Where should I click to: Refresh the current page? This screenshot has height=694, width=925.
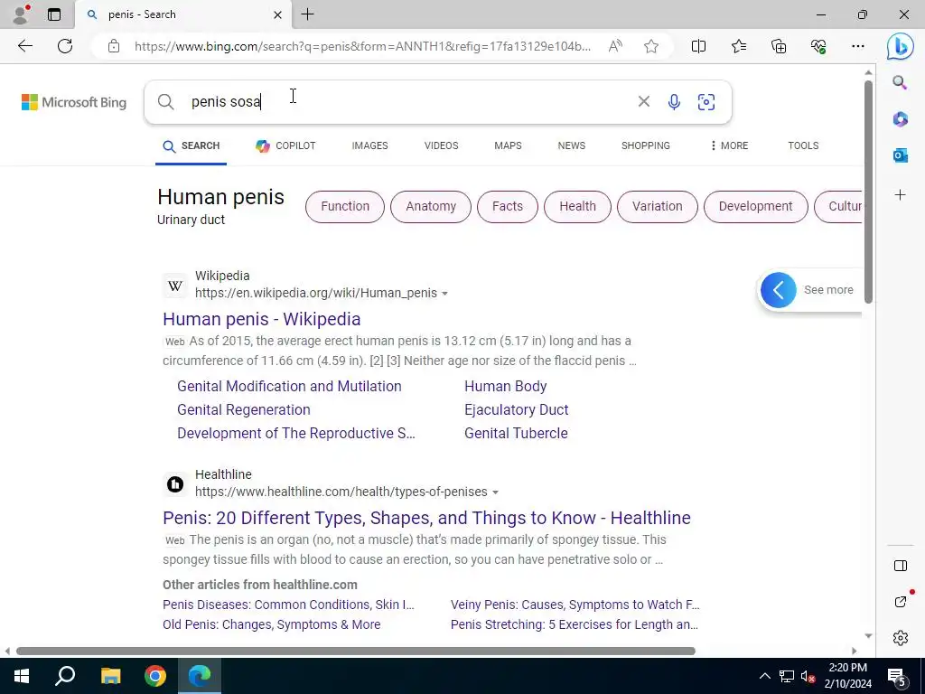coord(65,46)
